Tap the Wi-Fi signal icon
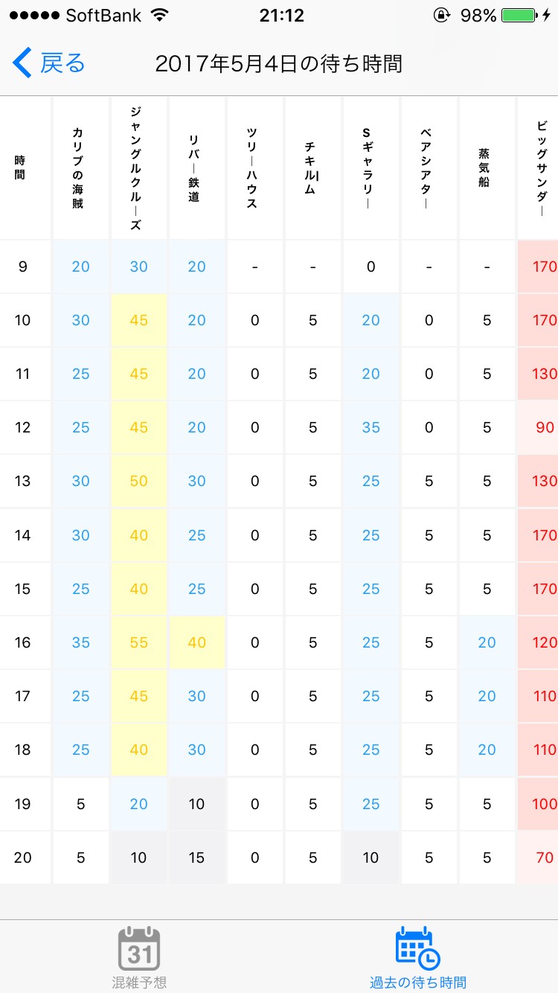Screen dimensions: 558x993 click(158, 15)
